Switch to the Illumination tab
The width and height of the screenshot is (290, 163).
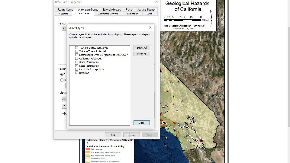[132, 14]
